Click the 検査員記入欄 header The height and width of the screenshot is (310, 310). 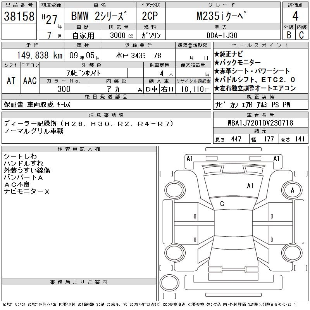click(79, 149)
